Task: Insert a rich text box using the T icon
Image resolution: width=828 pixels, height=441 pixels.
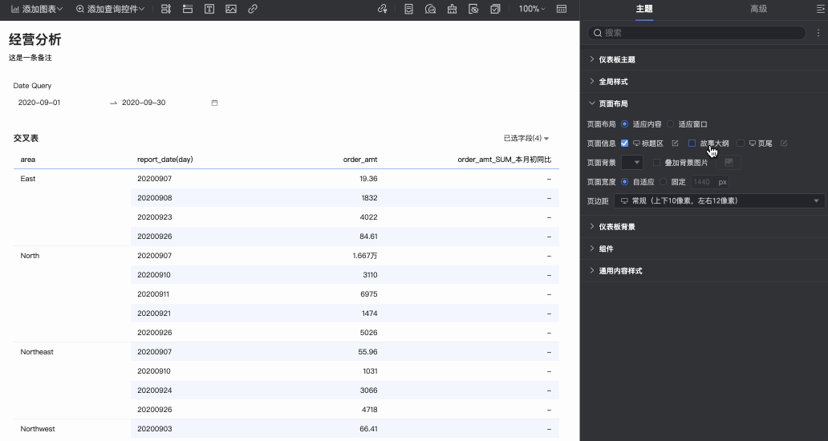Action: 209,9
